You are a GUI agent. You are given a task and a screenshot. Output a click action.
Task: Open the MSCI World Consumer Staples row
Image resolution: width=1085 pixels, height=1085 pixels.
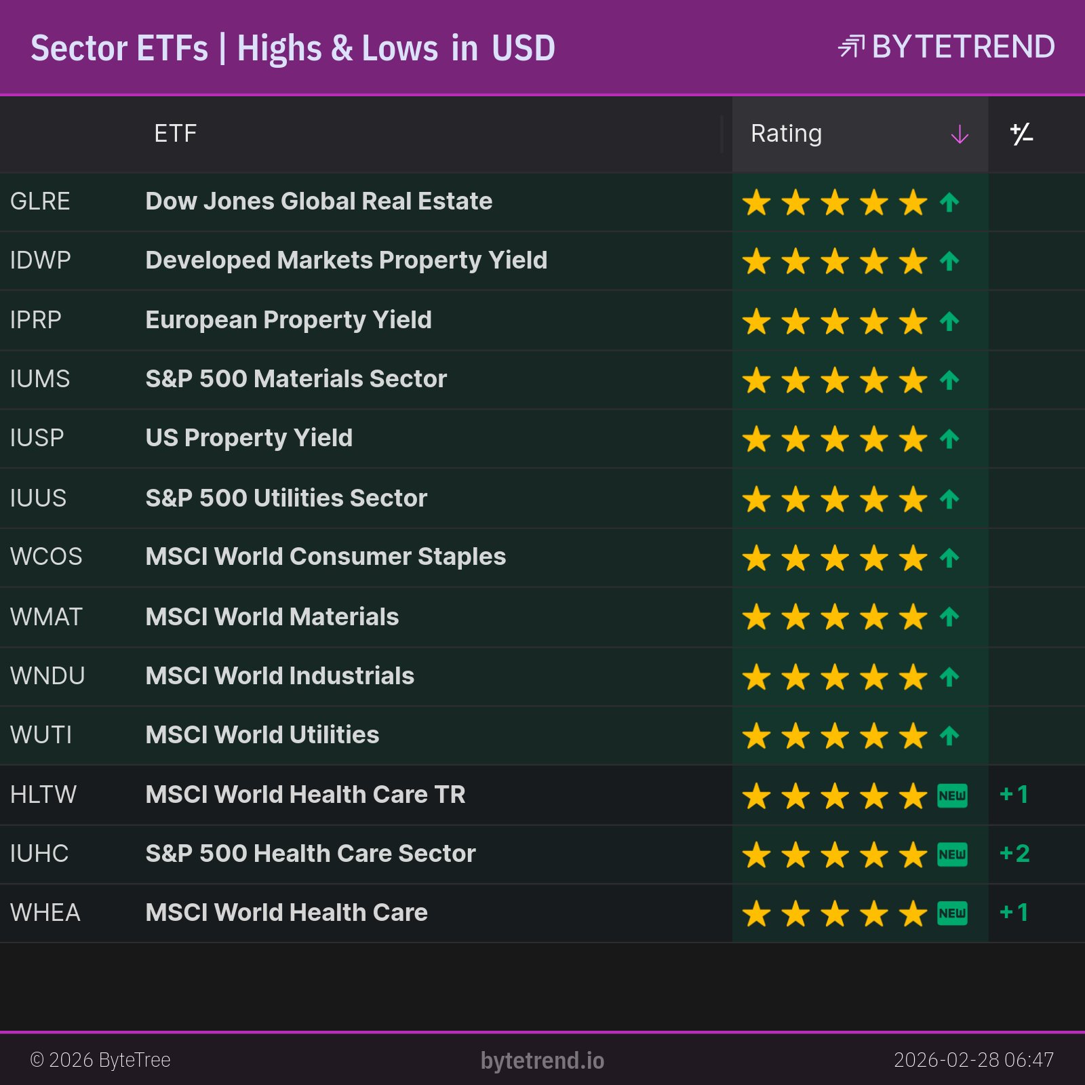point(325,557)
